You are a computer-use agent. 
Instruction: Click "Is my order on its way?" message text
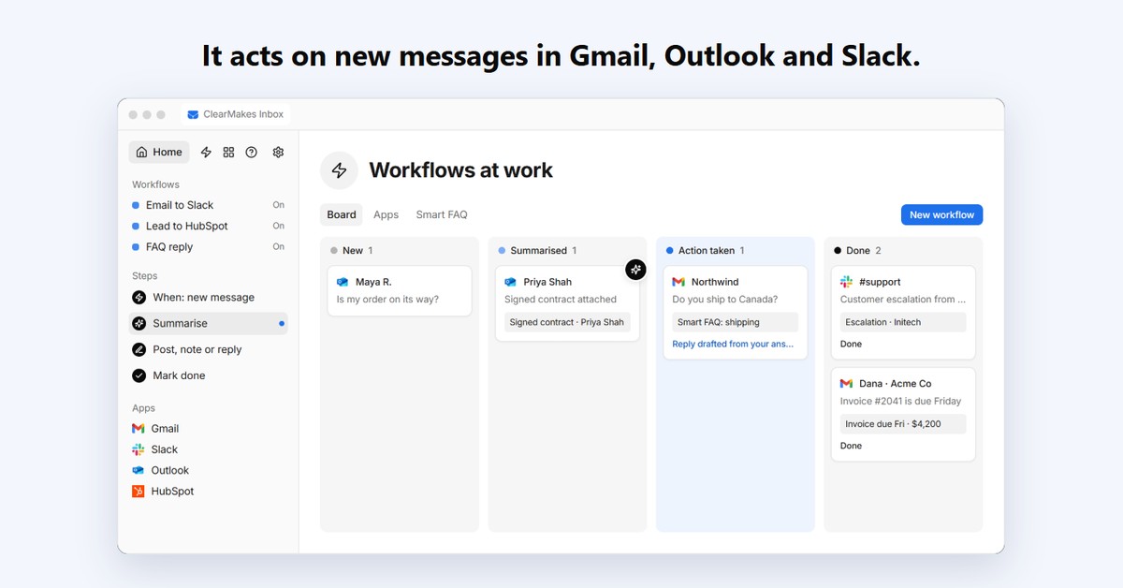(x=388, y=300)
